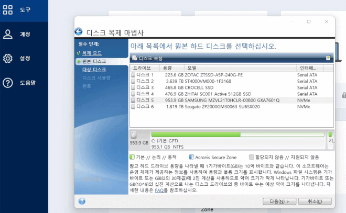
Task: Open the 도구 tools icon in sidebar
Action: pyautogui.click(x=8, y=10)
